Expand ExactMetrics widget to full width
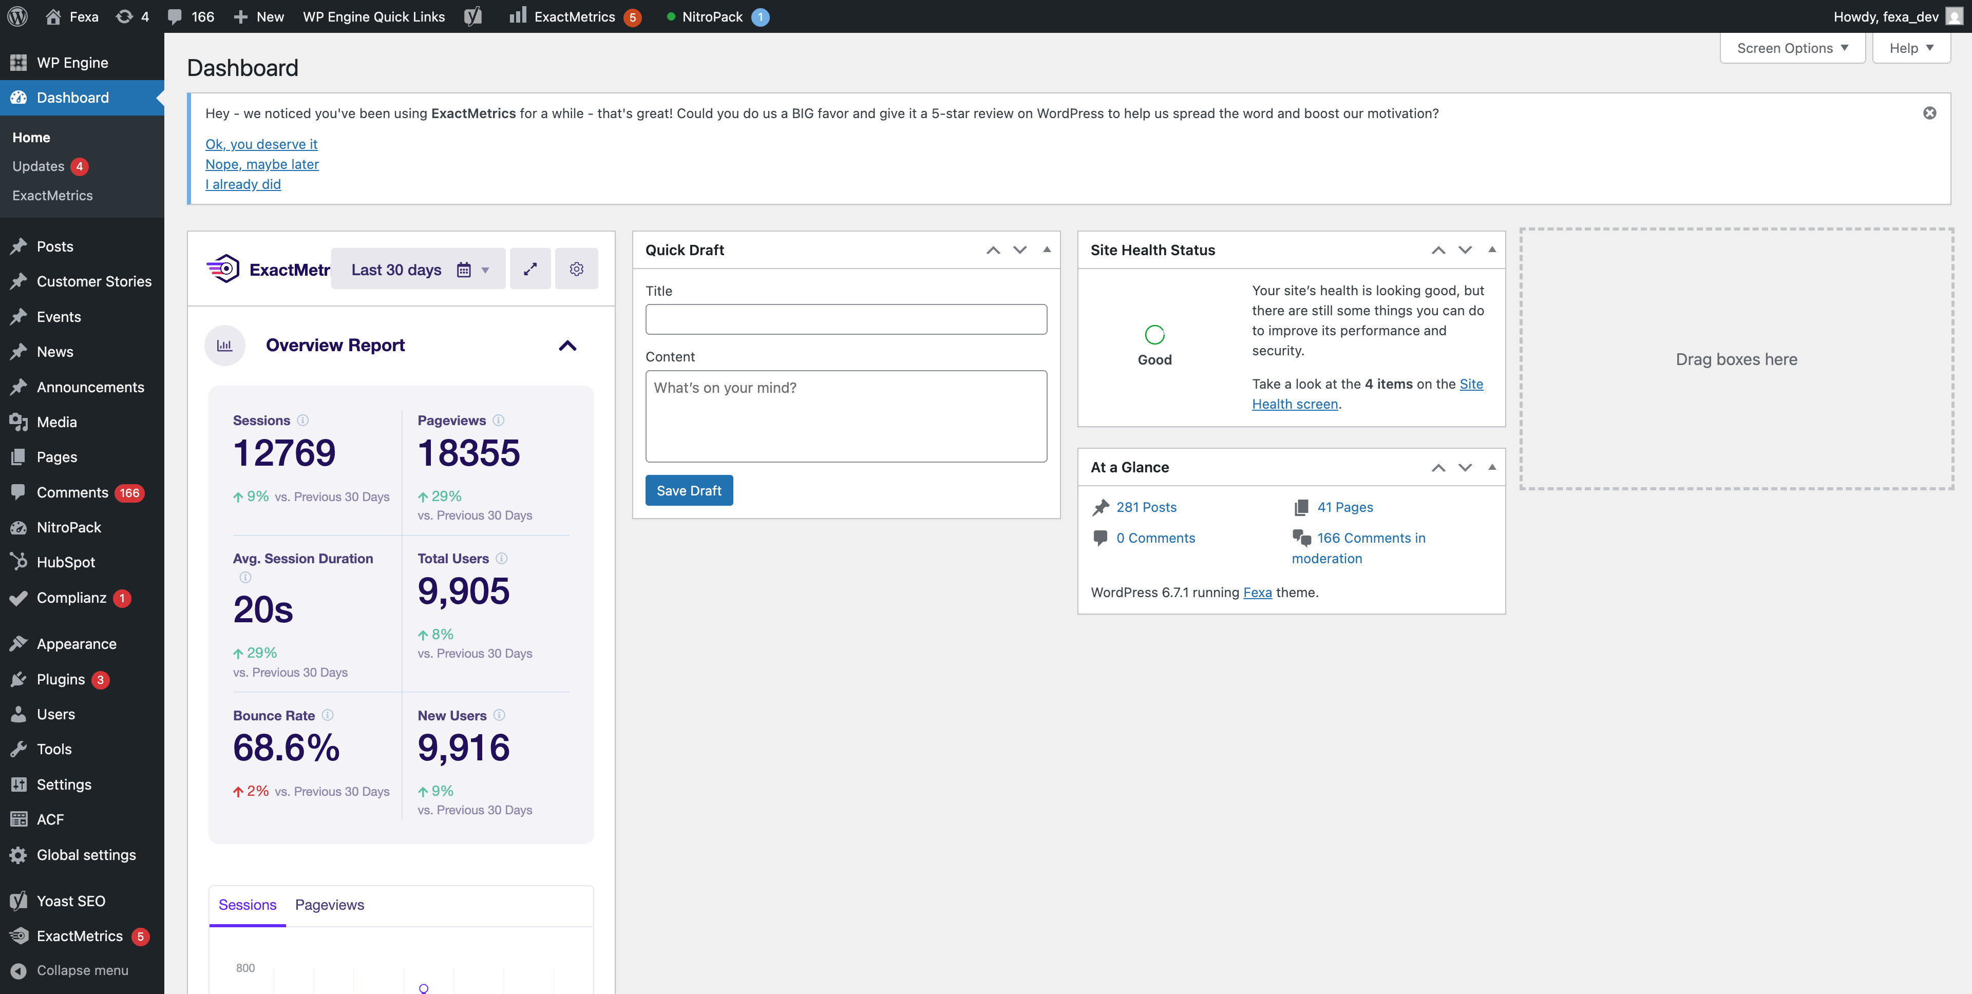The width and height of the screenshot is (1972, 994). [x=530, y=269]
